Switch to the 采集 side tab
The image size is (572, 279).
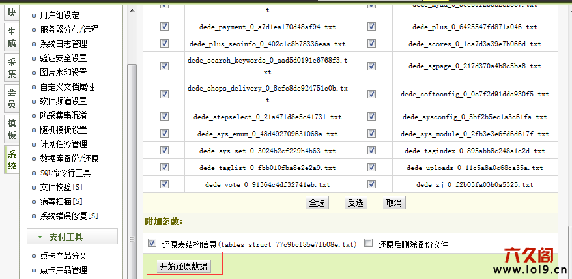click(x=12, y=68)
